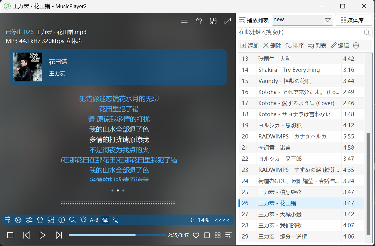This screenshot has width=375, height=246.
Task: Open the top-right hamburger menu
Action: (x=184, y=21)
